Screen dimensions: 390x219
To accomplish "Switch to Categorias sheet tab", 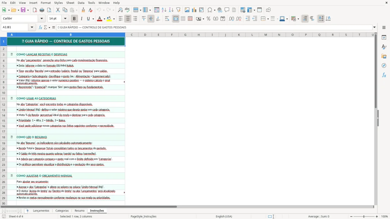I will click(x=62, y=211).
